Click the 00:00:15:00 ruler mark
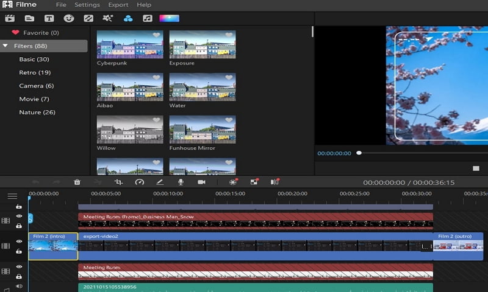The width and height of the screenshot is (488, 292). pyautogui.click(x=231, y=193)
